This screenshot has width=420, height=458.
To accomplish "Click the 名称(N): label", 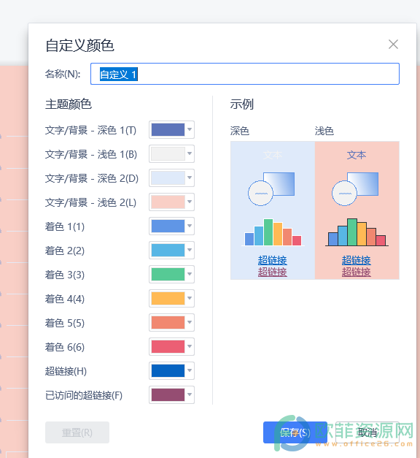I will (x=63, y=74).
